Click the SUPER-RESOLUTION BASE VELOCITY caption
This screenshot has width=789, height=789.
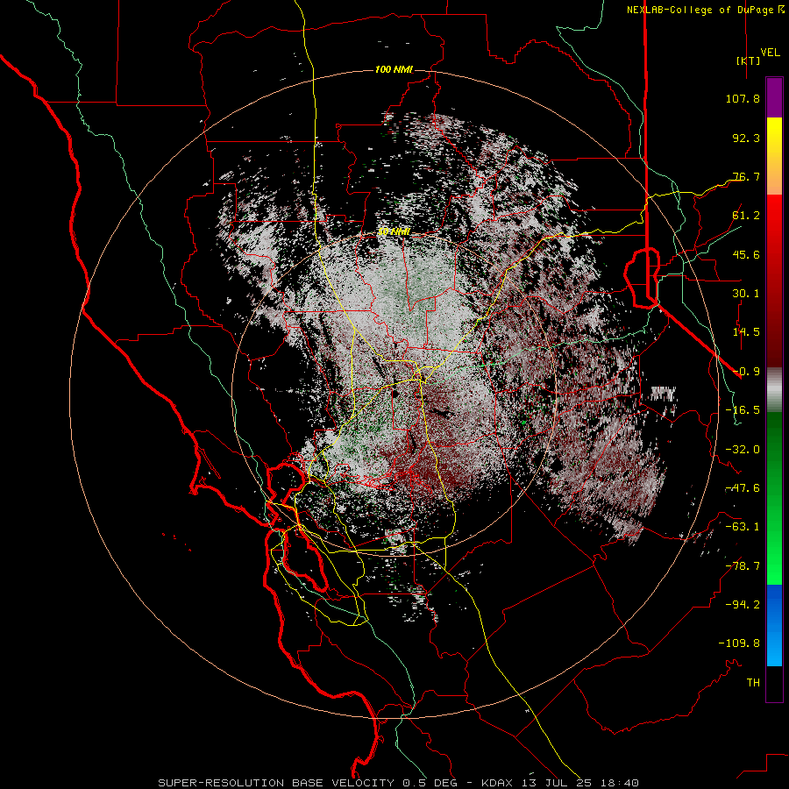[x=399, y=783]
